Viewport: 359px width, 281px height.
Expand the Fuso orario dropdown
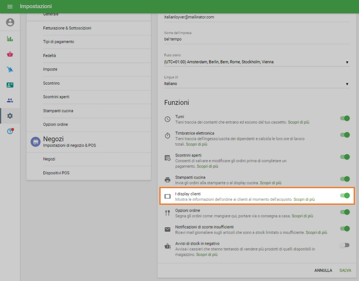pyautogui.click(x=257, y=62)
